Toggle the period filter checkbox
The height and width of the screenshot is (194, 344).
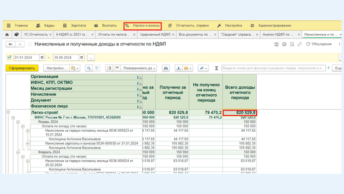click(x=9, y=57)
